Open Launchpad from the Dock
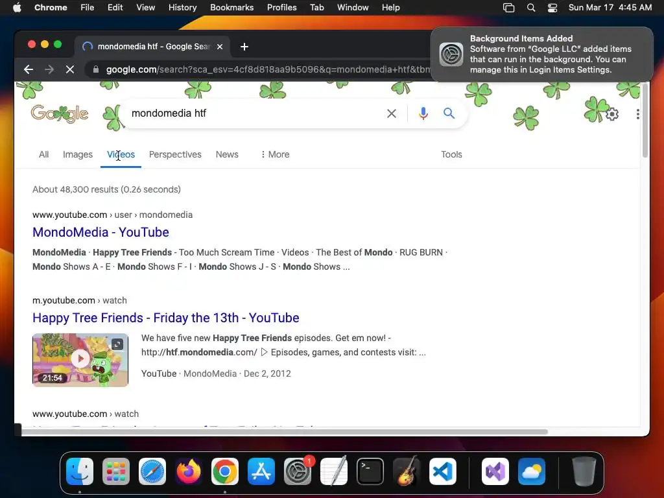 (x=116, y=471)
